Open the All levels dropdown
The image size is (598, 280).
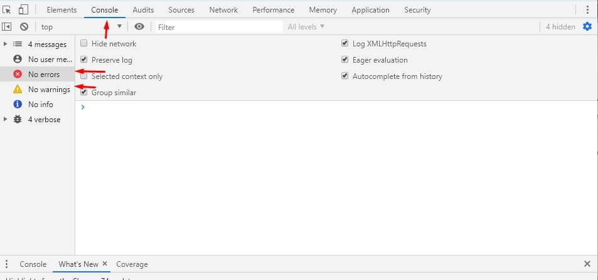coord(306,27)
